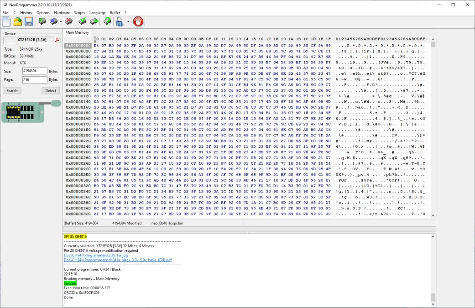
Task: Click the Detect button
Action: (51, 90)
